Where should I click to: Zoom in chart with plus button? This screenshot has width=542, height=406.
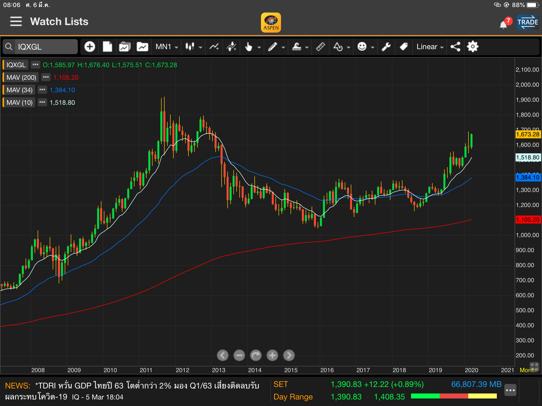[272, 355]
